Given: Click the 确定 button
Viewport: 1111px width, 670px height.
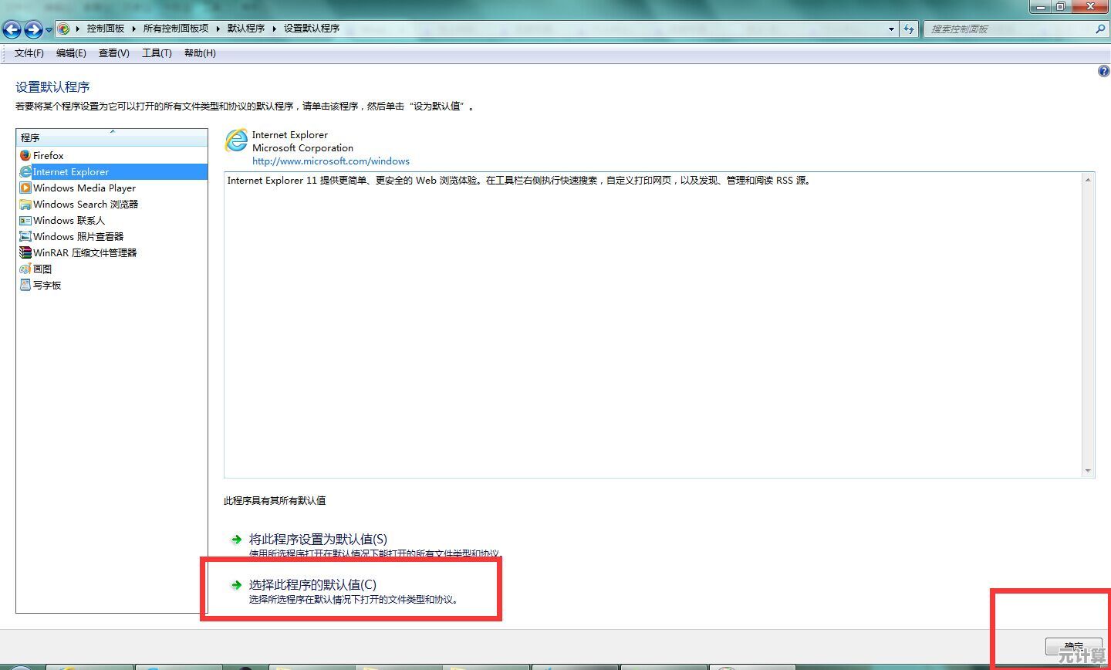Looking at the screenshot, I should click(1073, 647).
